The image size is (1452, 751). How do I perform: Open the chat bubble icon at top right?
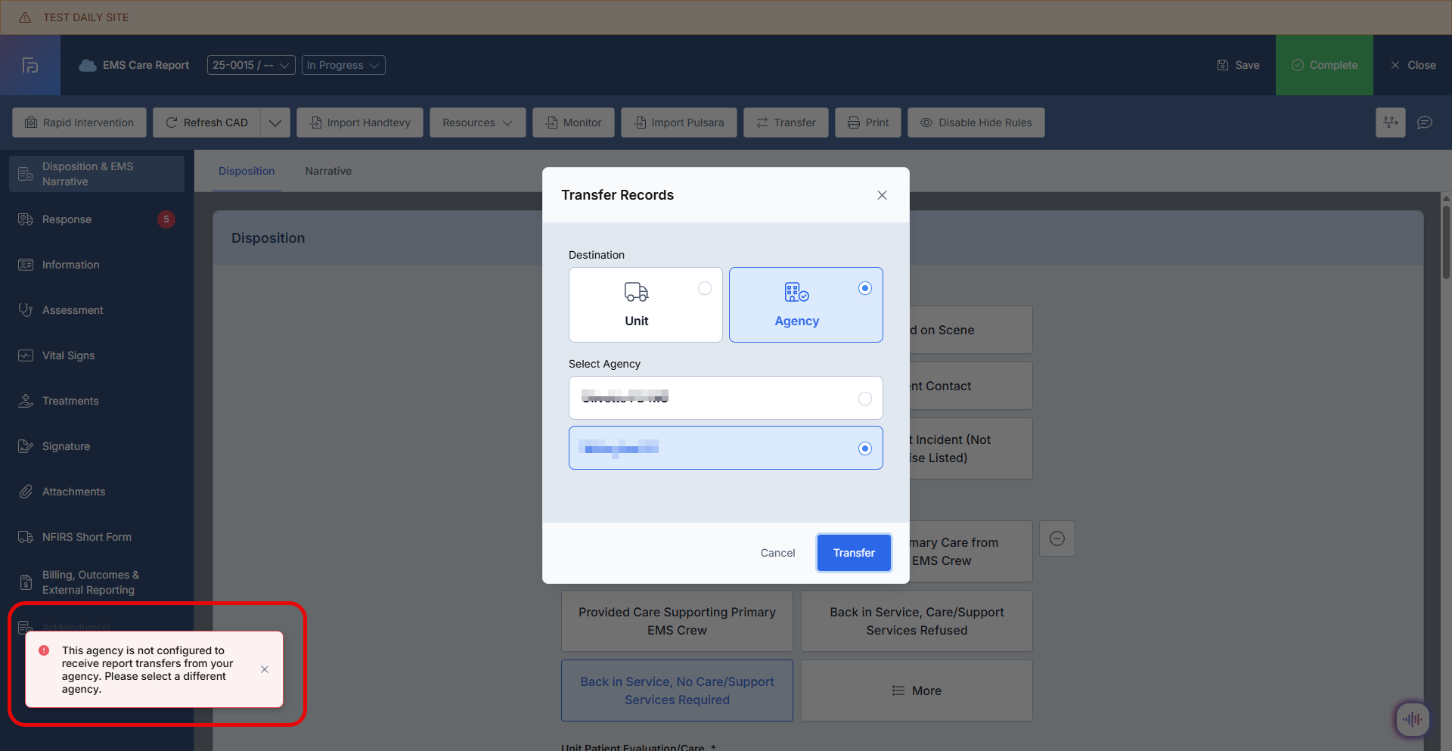pyautogui.click(x=1425, y=123)
